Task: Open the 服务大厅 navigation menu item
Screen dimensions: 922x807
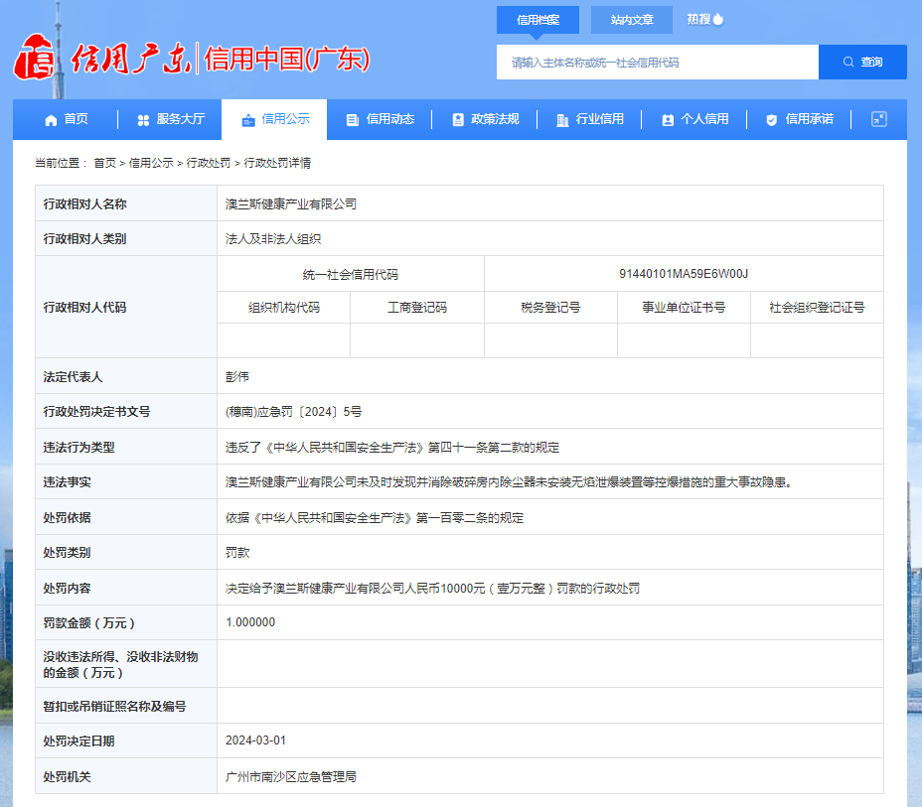Action: tap(171, 119)
